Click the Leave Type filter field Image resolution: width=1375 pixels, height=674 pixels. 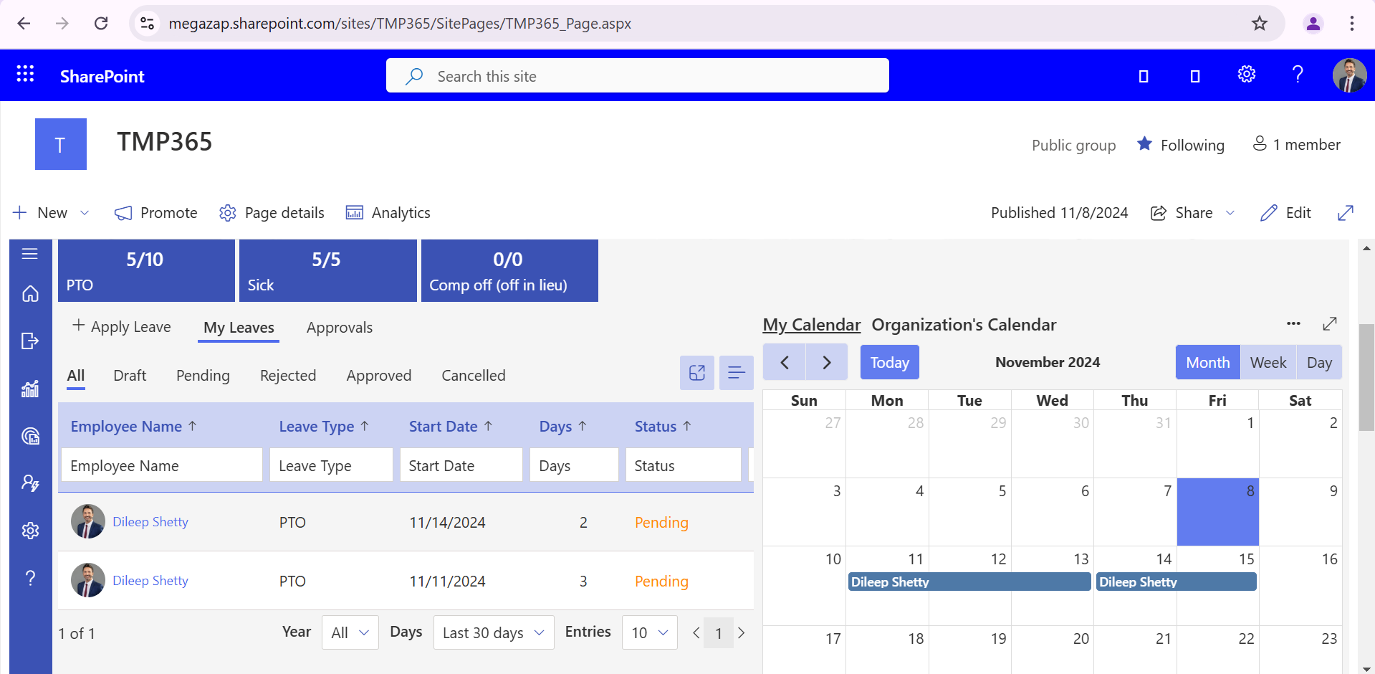click(331, 465)
